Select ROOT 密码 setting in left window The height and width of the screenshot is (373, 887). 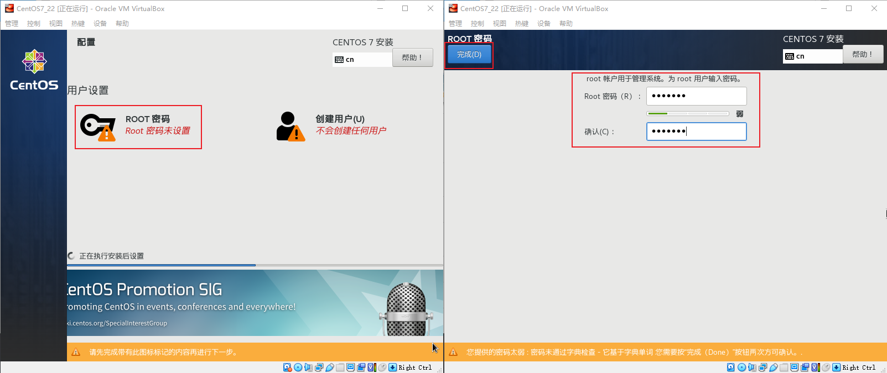[x=138, y=127]
